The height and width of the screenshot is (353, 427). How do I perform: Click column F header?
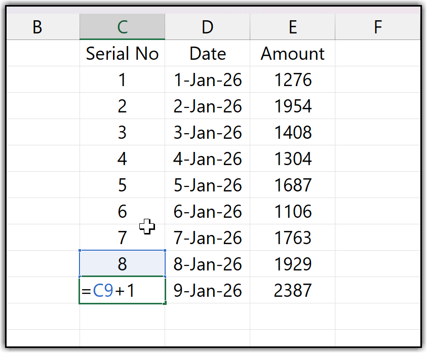pos(377,27)
